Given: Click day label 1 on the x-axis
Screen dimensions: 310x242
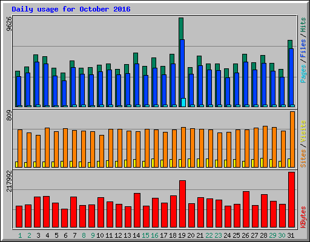Looking at the screenshot, I should [x=20, y=235].
